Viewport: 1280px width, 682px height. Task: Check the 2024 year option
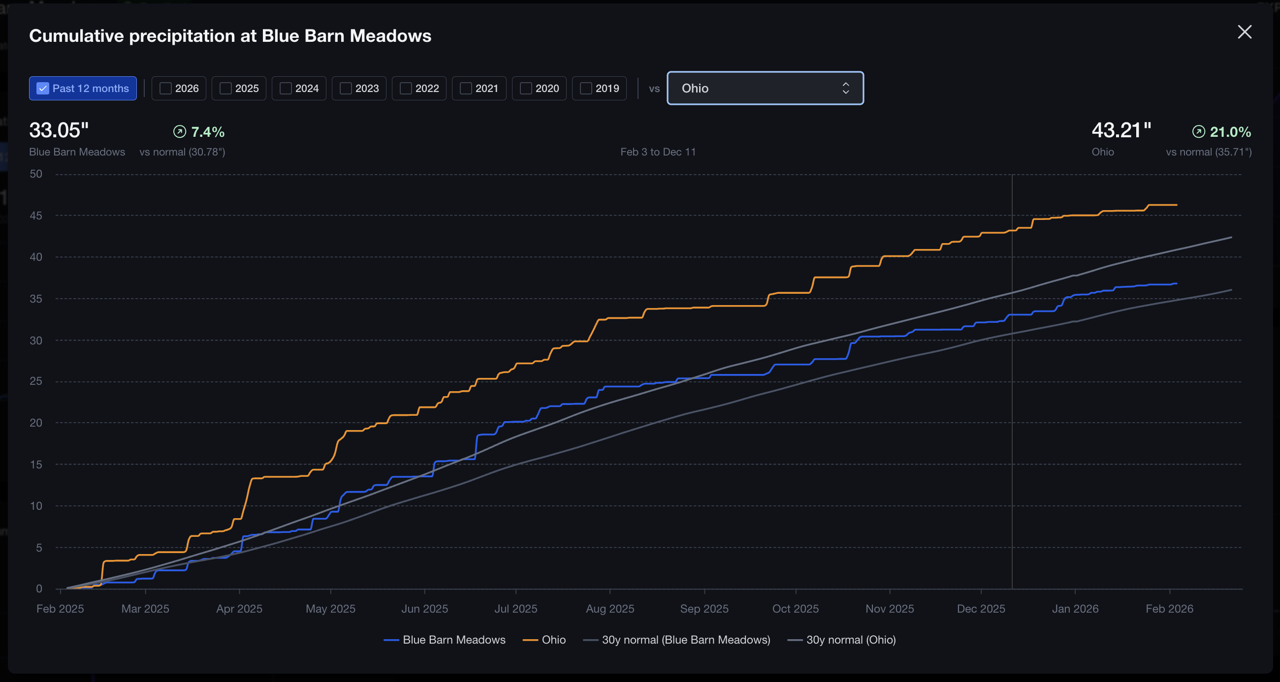pos(286,89)
